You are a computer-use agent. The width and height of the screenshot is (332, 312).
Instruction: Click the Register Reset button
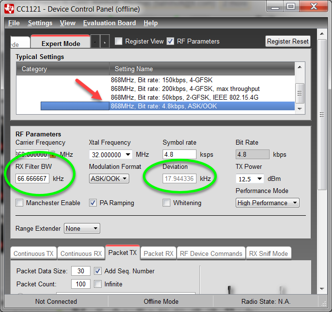(x=288, y=41)
